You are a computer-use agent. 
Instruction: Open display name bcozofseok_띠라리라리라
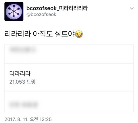57,8
